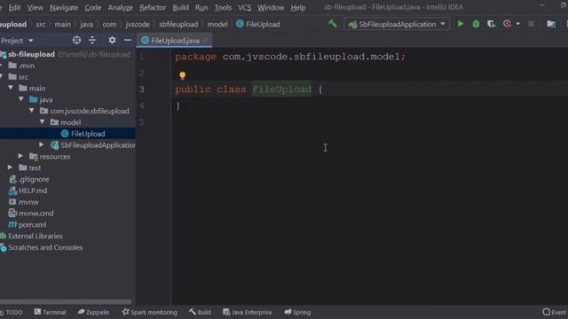Collapse the main folder in tree
Screen dimensions: 568x319
click(x=11, y=88)
